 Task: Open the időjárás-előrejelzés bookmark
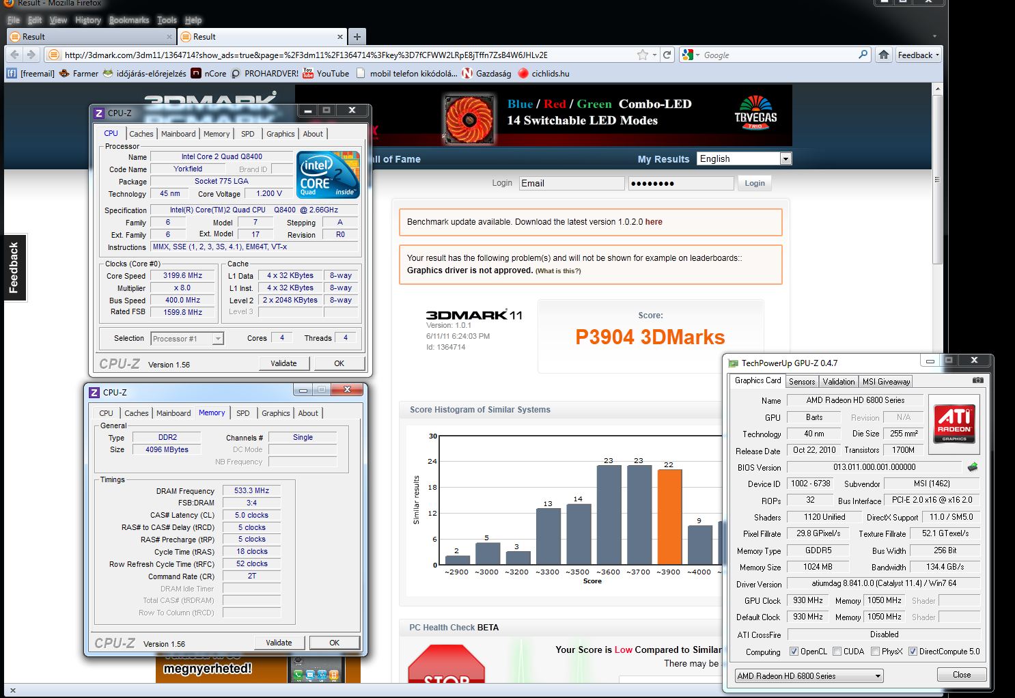144,73
